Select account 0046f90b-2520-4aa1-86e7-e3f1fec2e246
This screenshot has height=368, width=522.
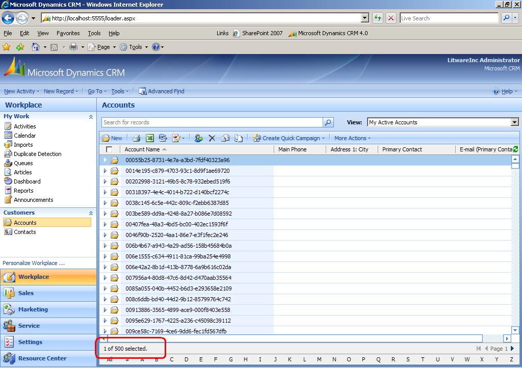[x=177, y=235]
